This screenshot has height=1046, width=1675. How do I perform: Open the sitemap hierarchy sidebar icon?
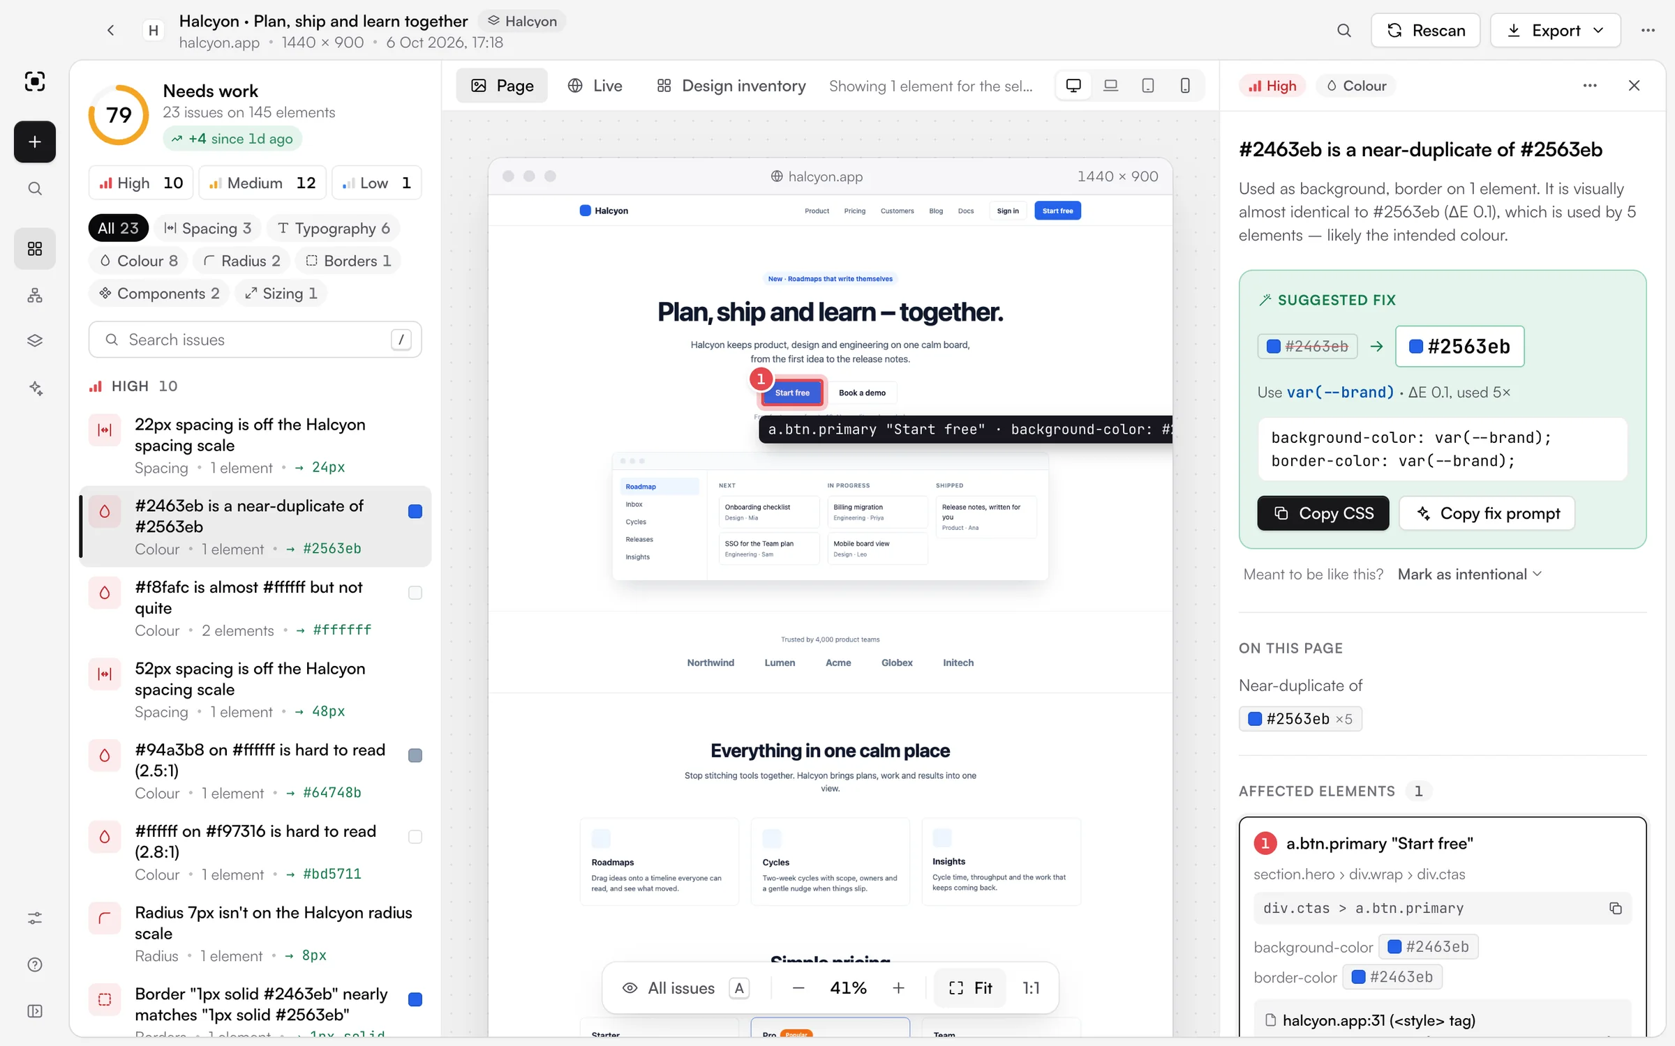(35, 296)
